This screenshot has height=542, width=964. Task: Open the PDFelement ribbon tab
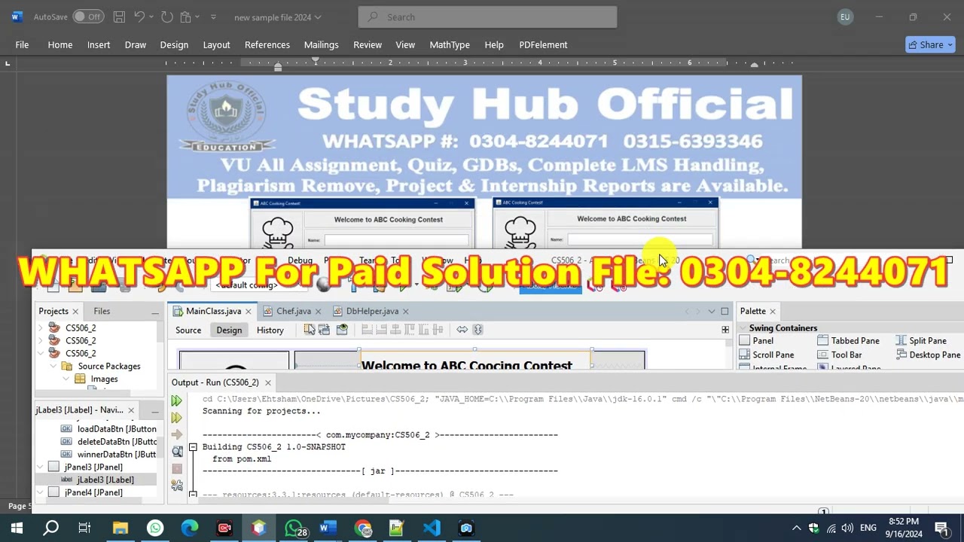click(543, 44)
